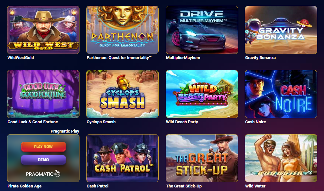Viewport: 324px width, 191px height.
Task: Open the Wild West Gold game thumbnail
Action: coord(43,30)
